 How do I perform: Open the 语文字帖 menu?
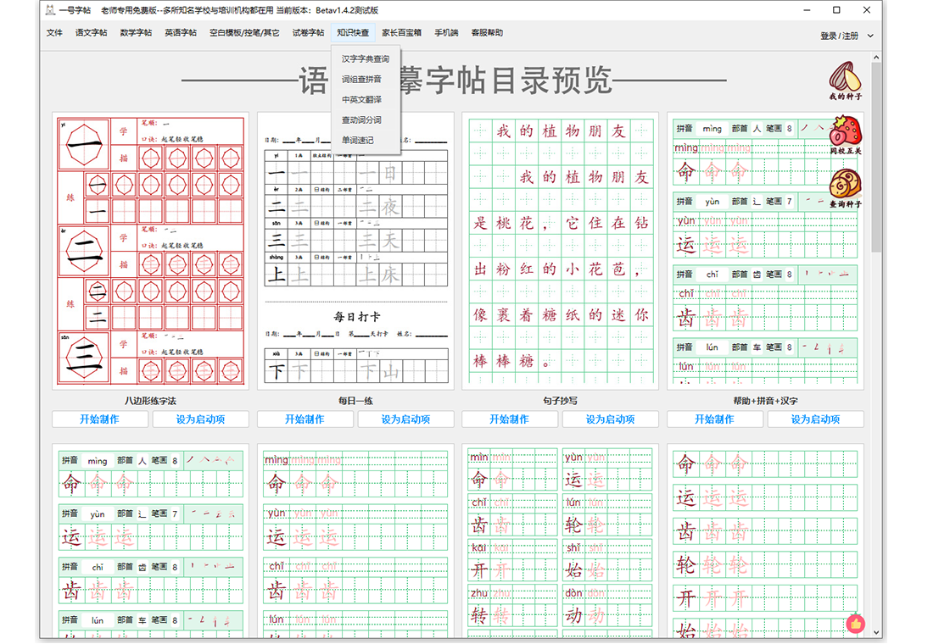(x=91, y=33)
